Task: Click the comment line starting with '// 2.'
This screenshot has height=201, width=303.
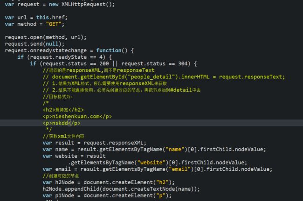Action: tap(122, 90)
